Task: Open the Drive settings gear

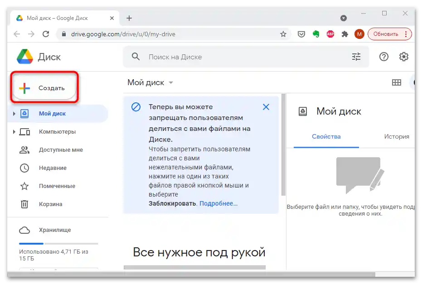Action: tap(404, 57)
